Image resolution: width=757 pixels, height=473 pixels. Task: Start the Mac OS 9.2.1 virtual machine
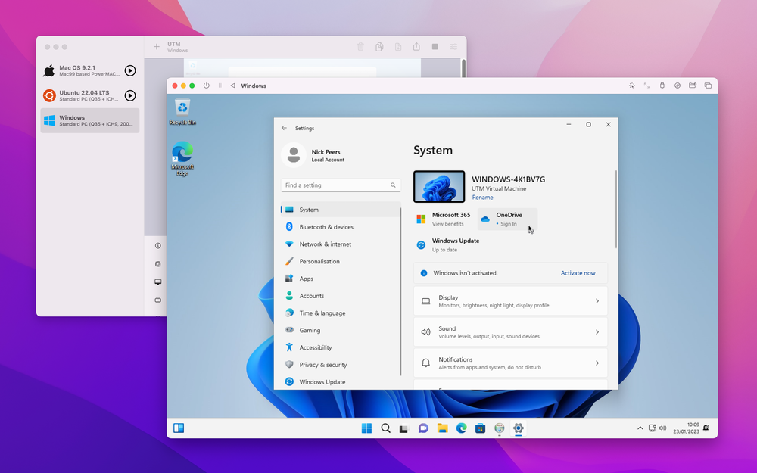pos(130,71)
